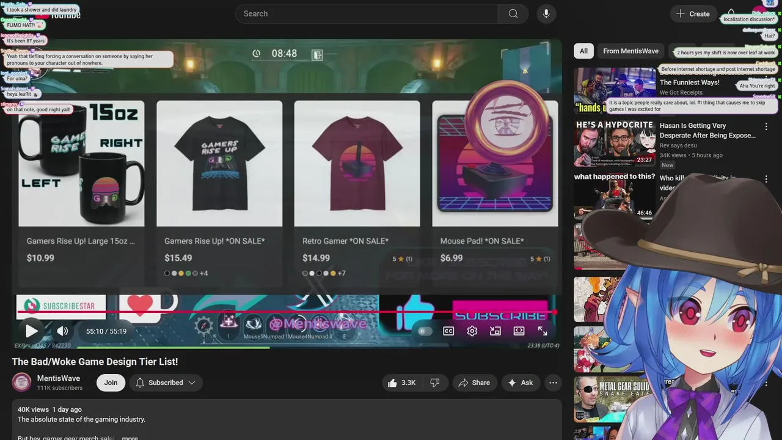
Task: Click the search magnifier button
Action: [513, 13]
